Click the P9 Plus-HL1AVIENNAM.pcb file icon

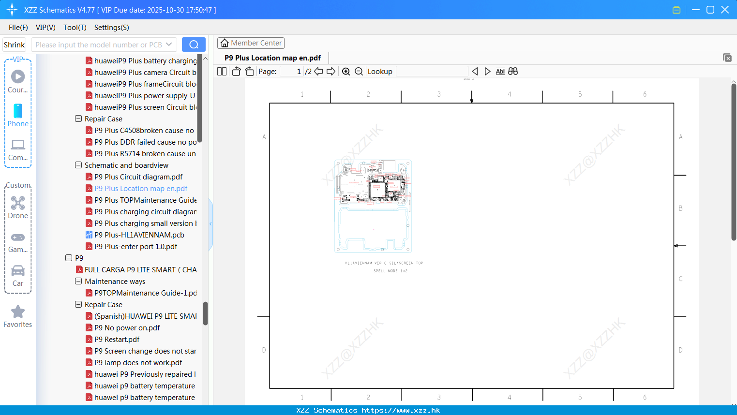[89, 235]
